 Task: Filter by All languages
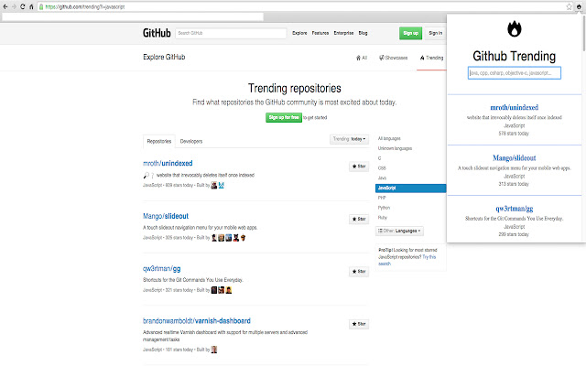389,138
